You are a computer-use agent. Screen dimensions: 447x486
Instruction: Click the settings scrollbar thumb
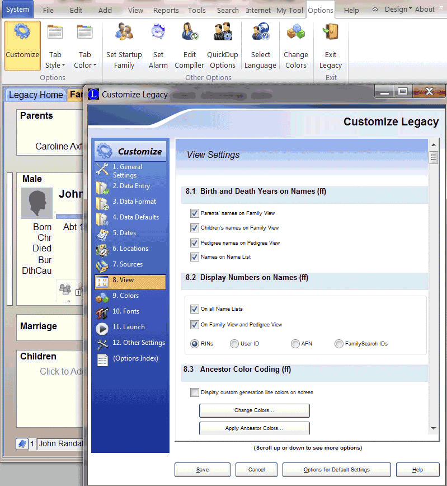tap(434, 157)
